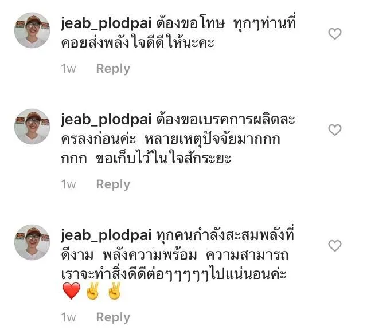
Task: Like the comment starting with ทุกคนกำลังสะสมพลัง
Action: coord(335,246)
